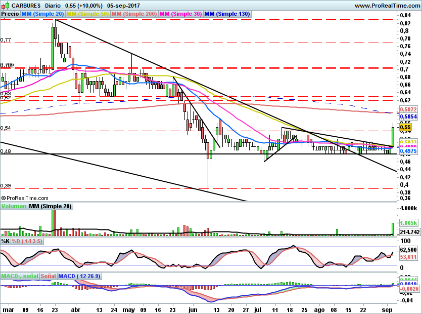Click the 0,4975 moving average value tag

click(408, 151)
